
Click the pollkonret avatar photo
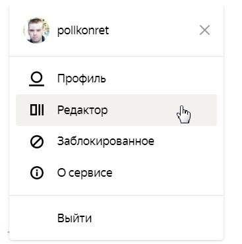(36, 30)
